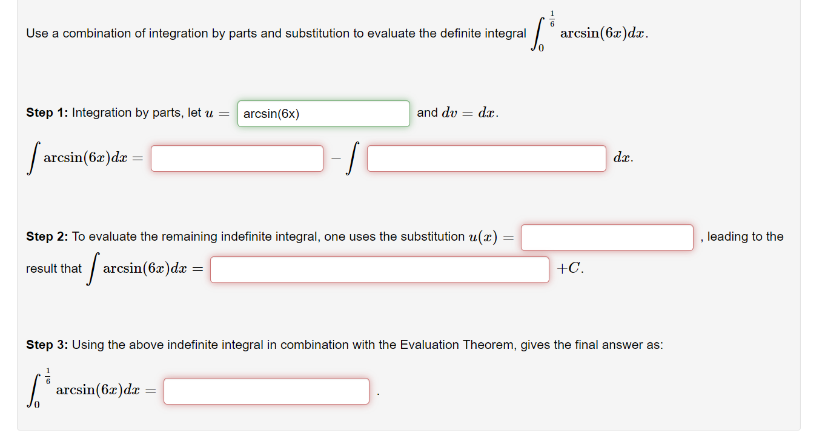The width and height of the screenshot is (825, 436).
Task: Click the substitution u(x) answer field
Action: click(x=607, y=238)
